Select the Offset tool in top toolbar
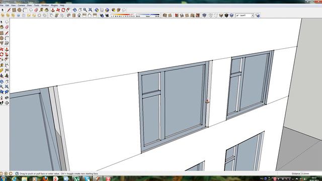 [68, 10]
